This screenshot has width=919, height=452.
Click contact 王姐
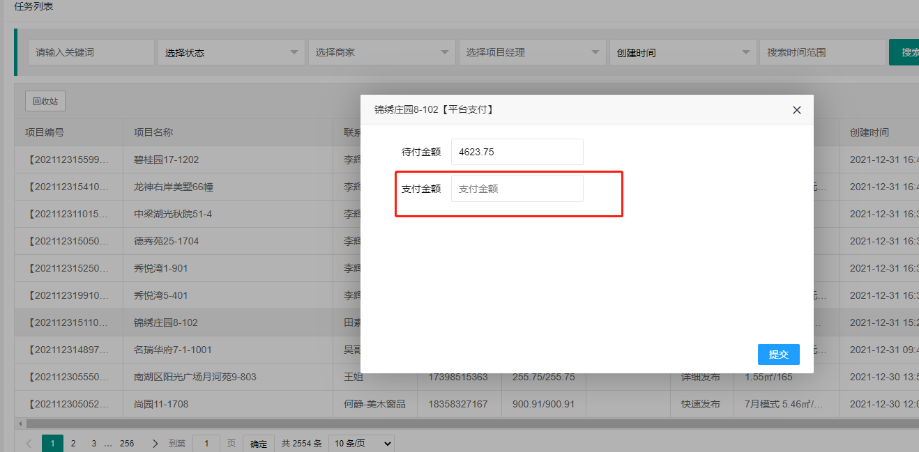[354, 377]
